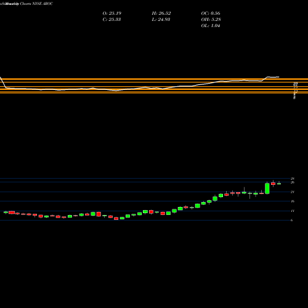This screenshot has width=308, height=308.
Task: Click the 'Charts NYSE AROC' title text
Action: (36, 4)
